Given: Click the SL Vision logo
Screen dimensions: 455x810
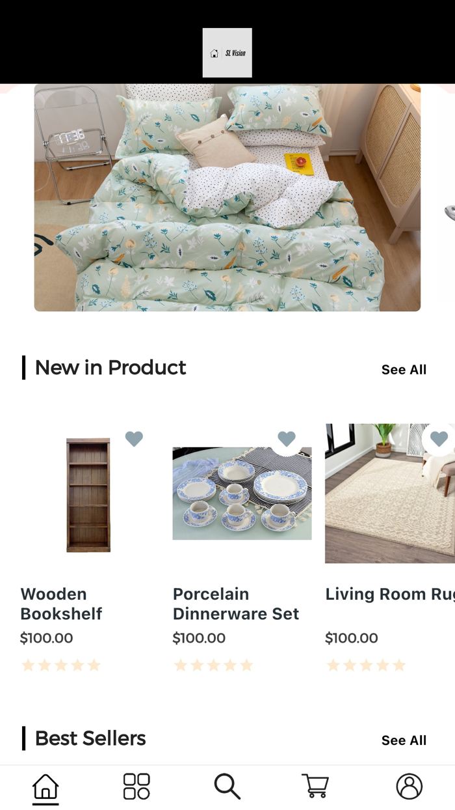Looking at the screenshot, I should point(227,53).
